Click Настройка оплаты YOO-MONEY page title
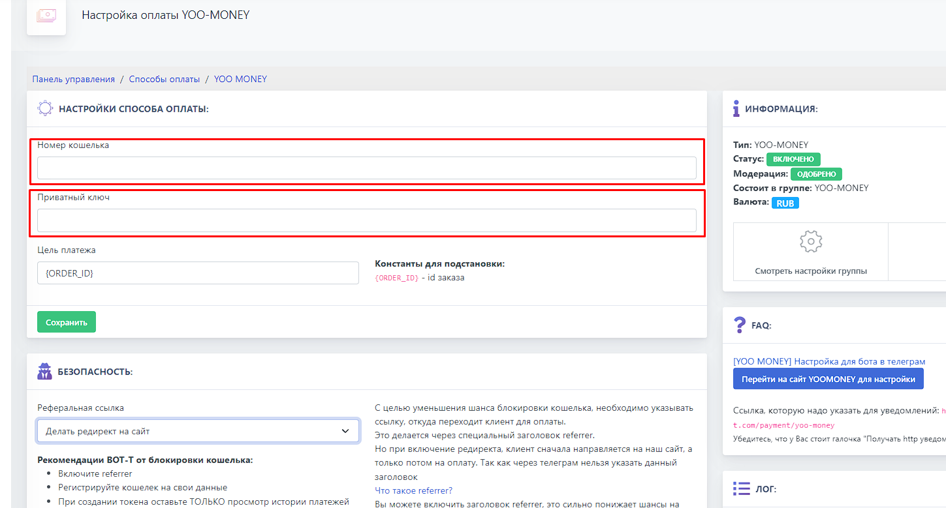This screenshot has height=508, width=946. click(x=166, y=14)
